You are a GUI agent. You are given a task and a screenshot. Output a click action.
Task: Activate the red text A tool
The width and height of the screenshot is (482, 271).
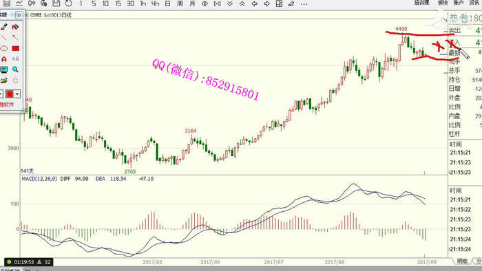(x=4, y=59)
